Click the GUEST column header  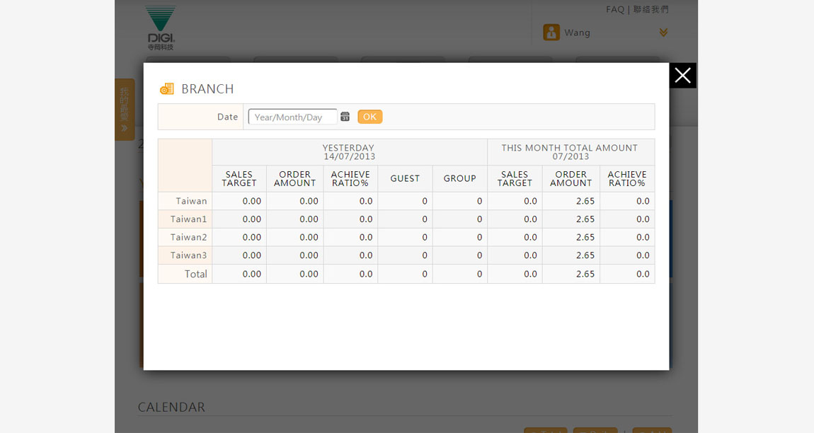click(x=405, y=179)
